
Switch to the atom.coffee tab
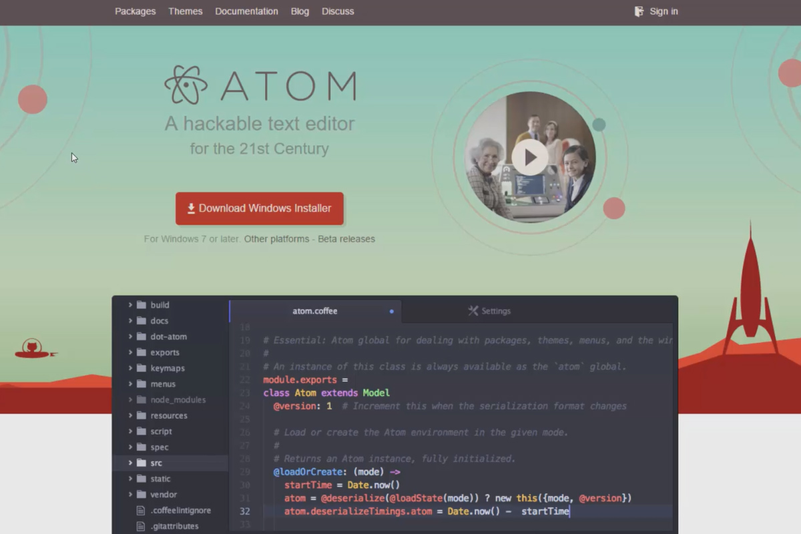[x=315, y=311]
